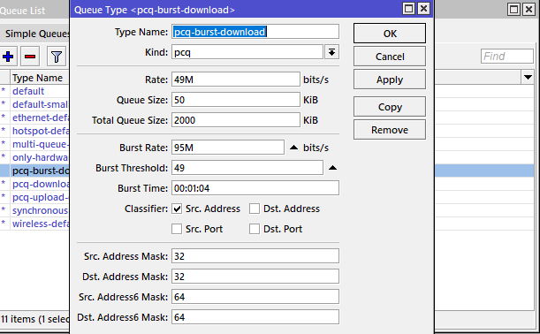The width and height of the screenshot is (540, 334).
Task: Enable the Dst. Address classifier checkbox
Action: (255, 209)
